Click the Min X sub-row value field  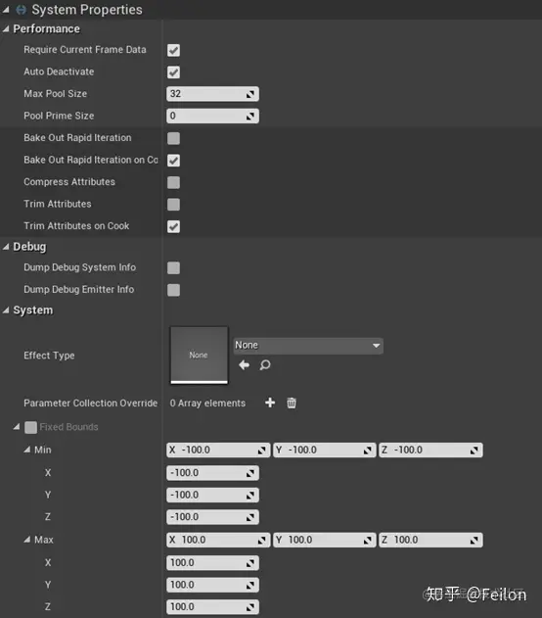click(x=212, y=473)
